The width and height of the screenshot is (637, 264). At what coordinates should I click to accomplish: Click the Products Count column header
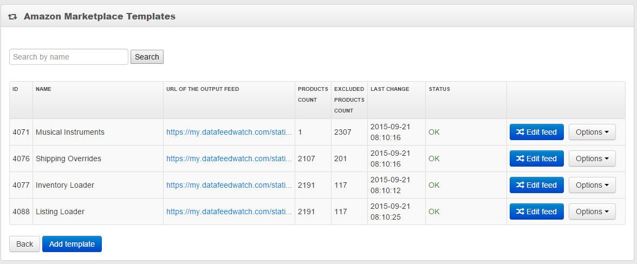click(x=313, y=95)
